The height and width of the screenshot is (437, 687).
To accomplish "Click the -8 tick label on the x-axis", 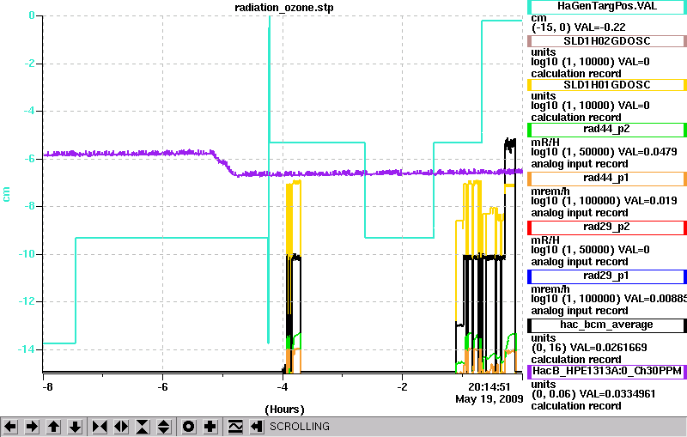I will pyautogui.click(x=47, y=387).
